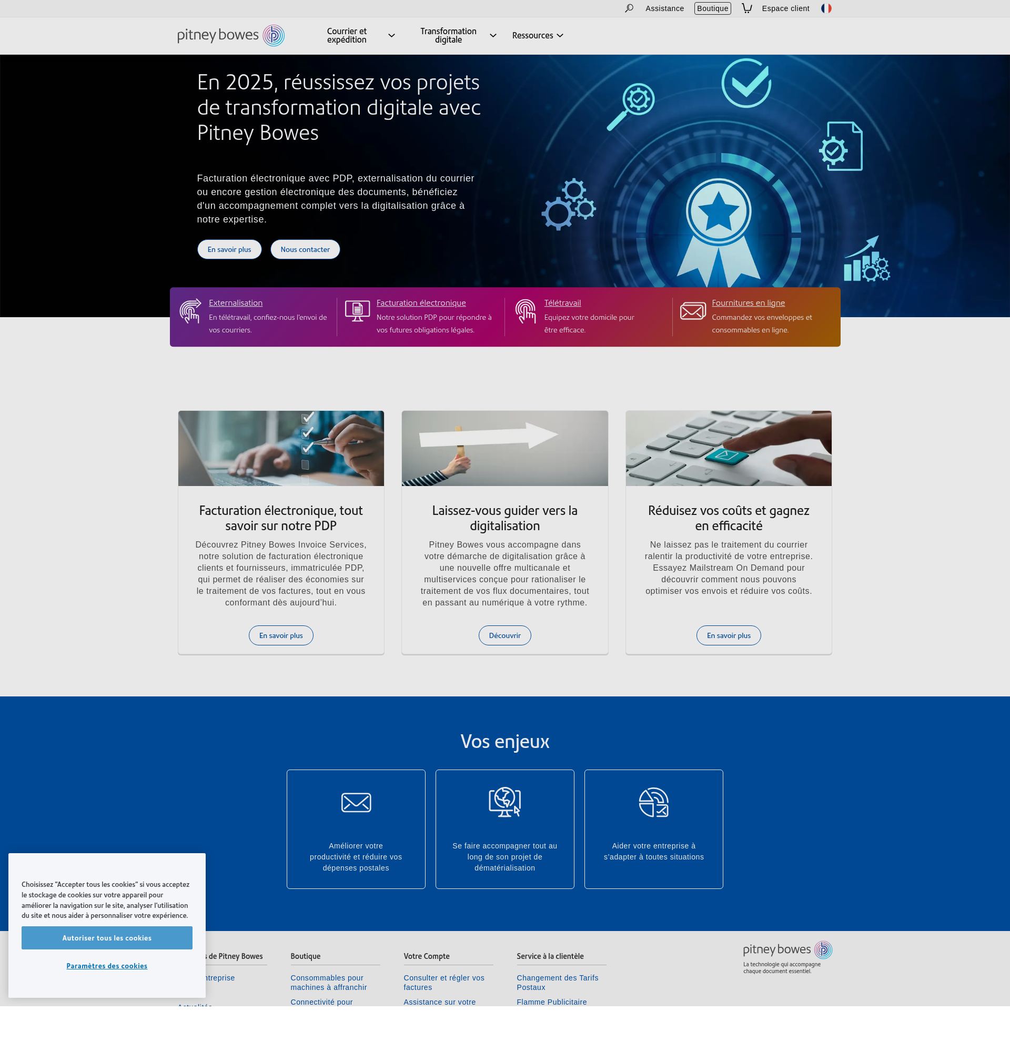Click the Service à la clientèle footer heading
1010x1052 pixels.
(550, 956)
